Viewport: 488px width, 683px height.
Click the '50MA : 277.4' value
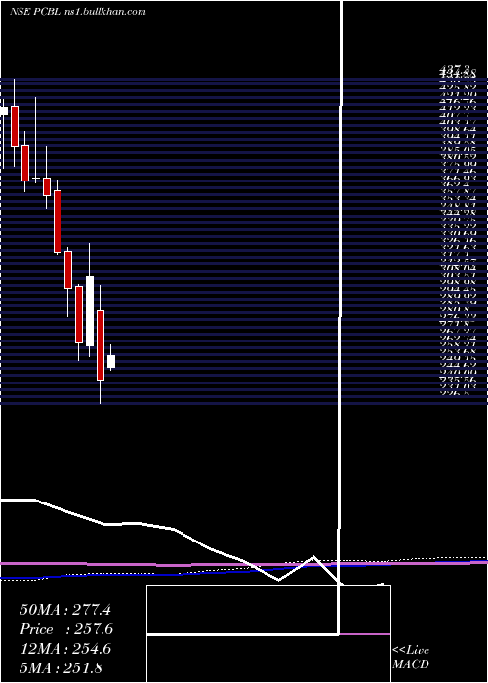pyautogui.click(x=65, y=610)
